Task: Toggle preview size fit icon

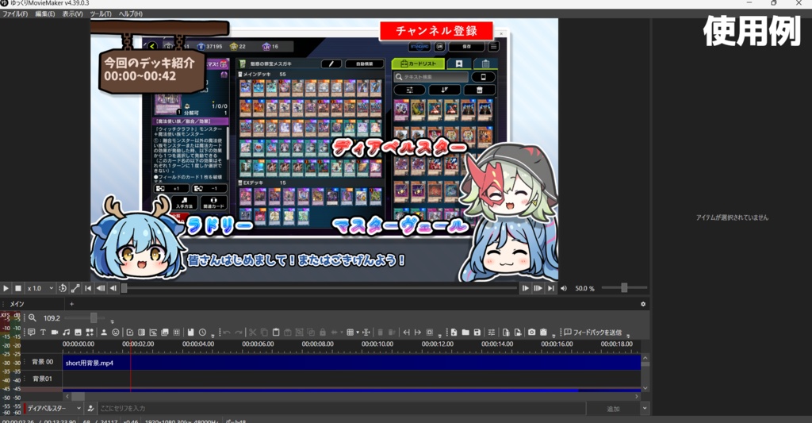Action: tap(75, 288)
